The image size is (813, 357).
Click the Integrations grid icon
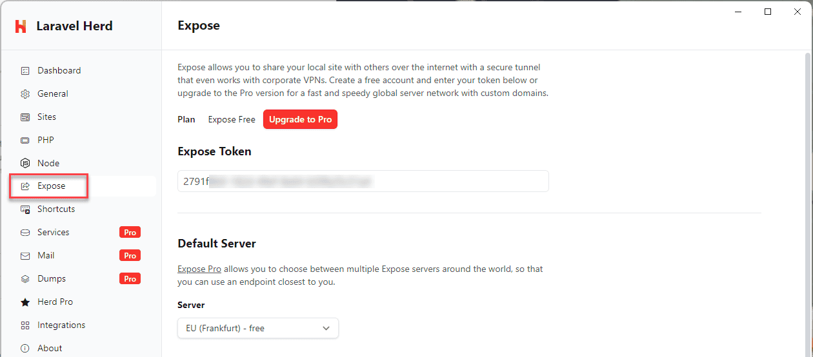[x=25, y=325]
